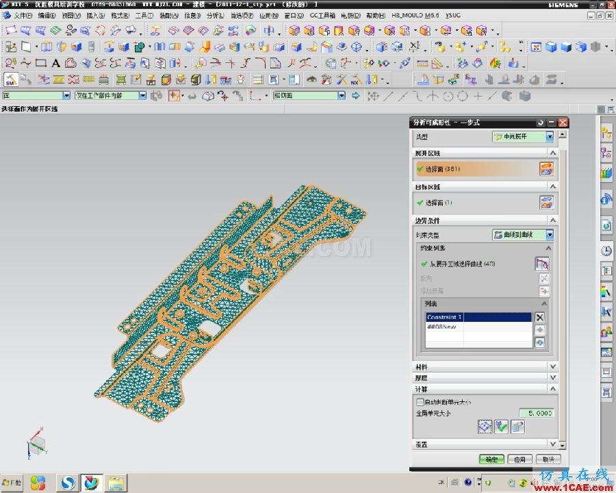The width and height of the screenshot is (616, 493).
Task: Open the 插入(S) menu
Action: click(x=95, y=15)
